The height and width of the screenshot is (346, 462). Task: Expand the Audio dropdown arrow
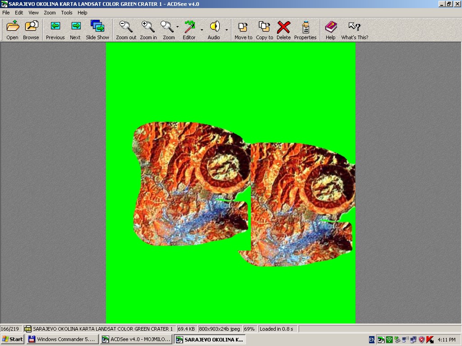coord(226,30)
